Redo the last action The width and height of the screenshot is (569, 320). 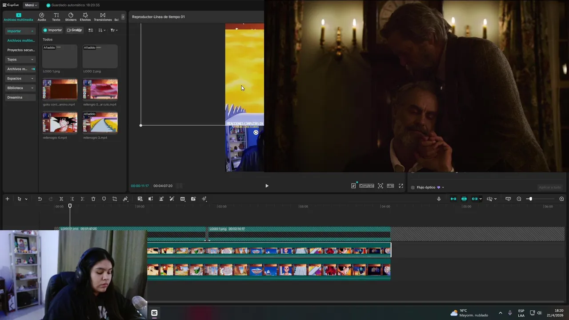click(50, 199)
